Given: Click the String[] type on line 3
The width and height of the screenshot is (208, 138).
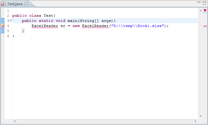Looking at the screenshot, I should [89, 21].
